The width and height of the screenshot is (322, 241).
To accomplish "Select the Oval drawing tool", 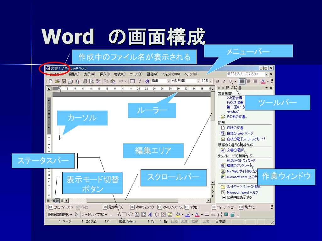I will click(x=130, y=215).
